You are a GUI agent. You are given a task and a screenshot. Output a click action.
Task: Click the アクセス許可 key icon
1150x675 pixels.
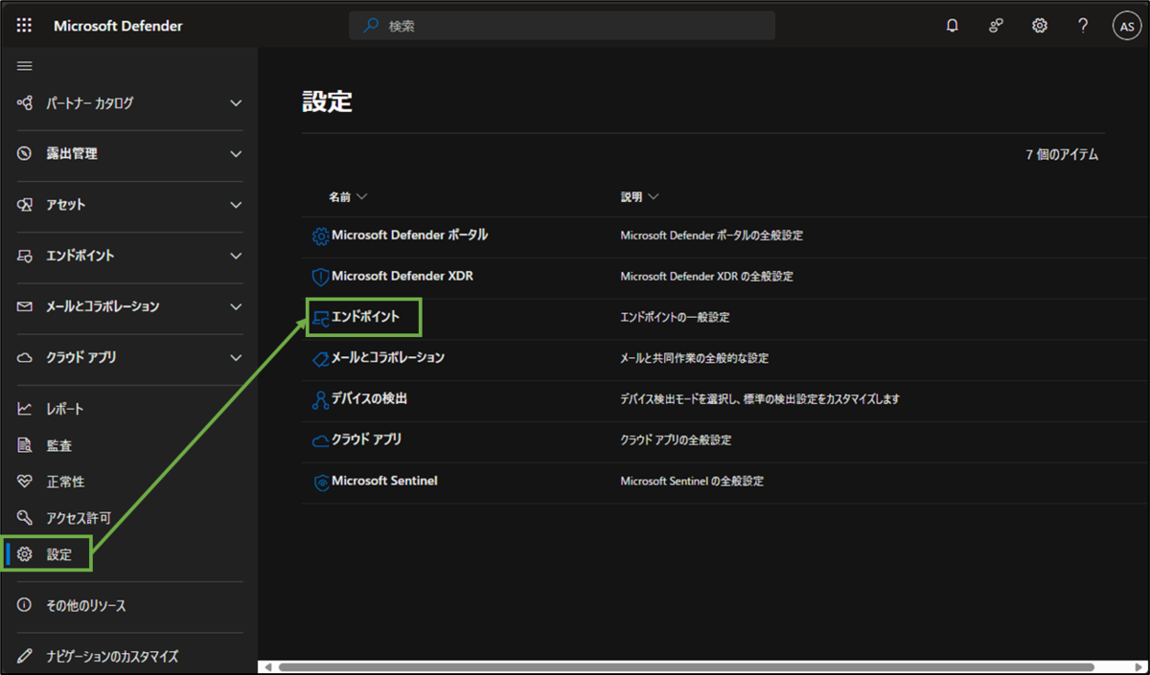pyautogui.click(x=25, y=518)
